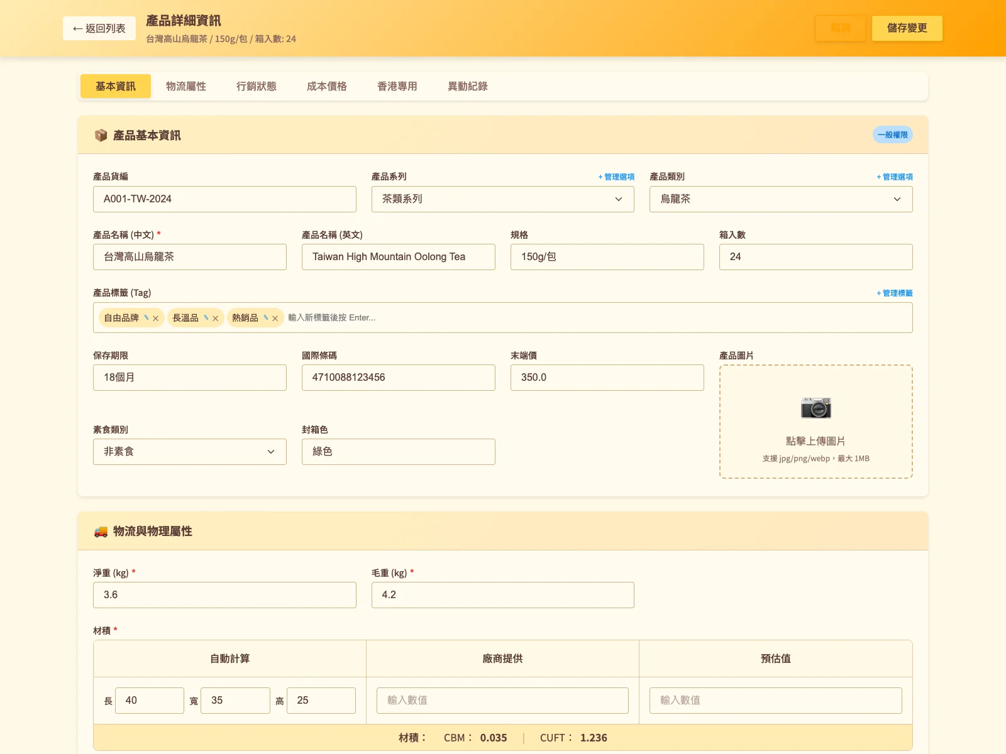Click the 毛重 (kg) field
Viewport: 1006px width, 754px height.
click(503, 595)
